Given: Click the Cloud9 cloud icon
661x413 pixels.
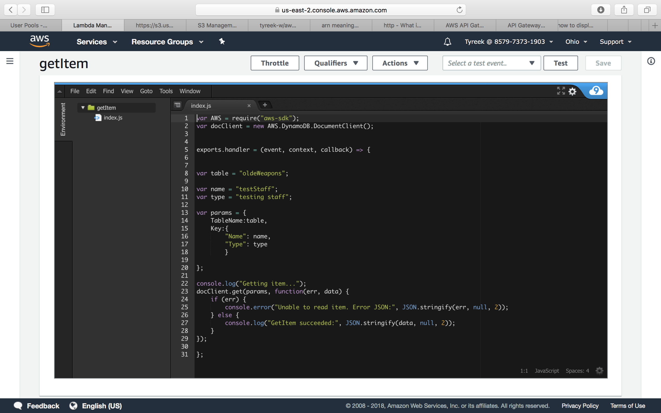Looking at the screenshot, I should click(x=596, y=91).
